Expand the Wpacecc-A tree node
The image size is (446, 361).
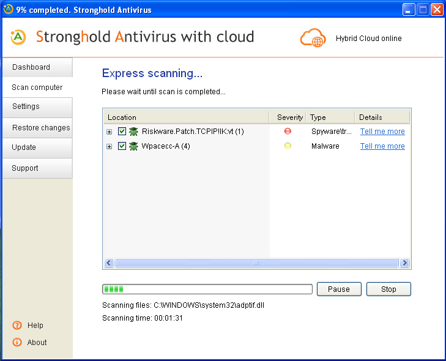point(110,146)
